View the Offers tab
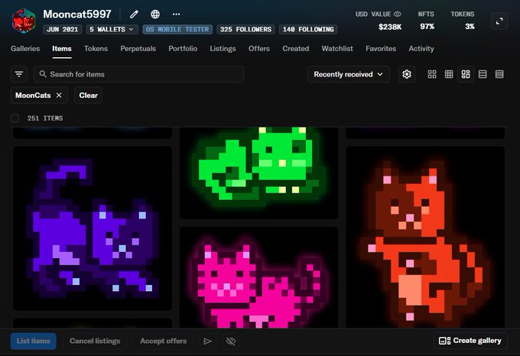520x356 pixels. (x=259, y=49)
